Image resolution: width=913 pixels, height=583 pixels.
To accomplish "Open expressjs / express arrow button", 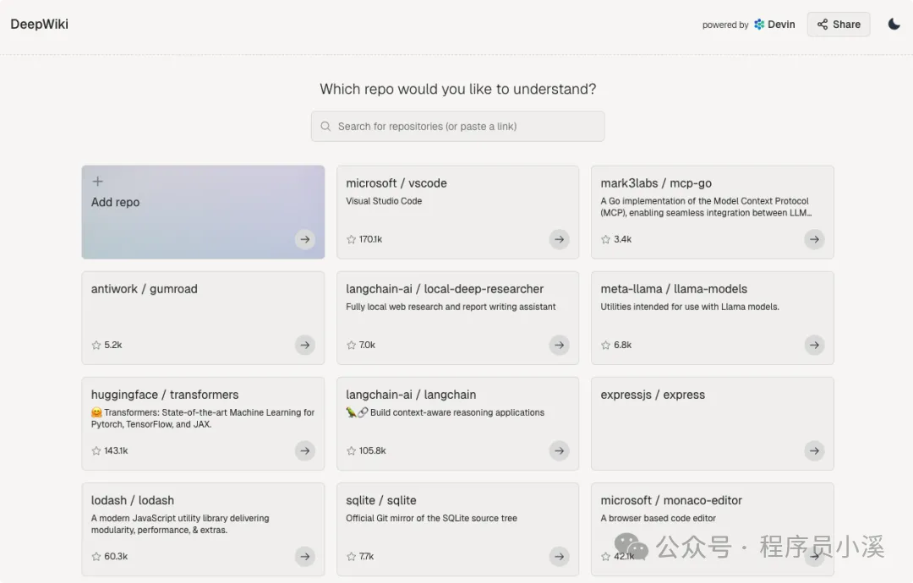I will coord(814,450).
